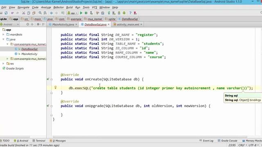262x147 pixels.
Task: Click the Help question mark icon
Action: (x=130, y=13)
